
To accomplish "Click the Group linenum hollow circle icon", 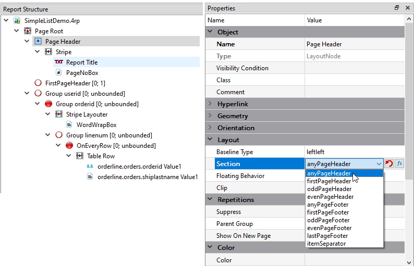I will [58, 135].
